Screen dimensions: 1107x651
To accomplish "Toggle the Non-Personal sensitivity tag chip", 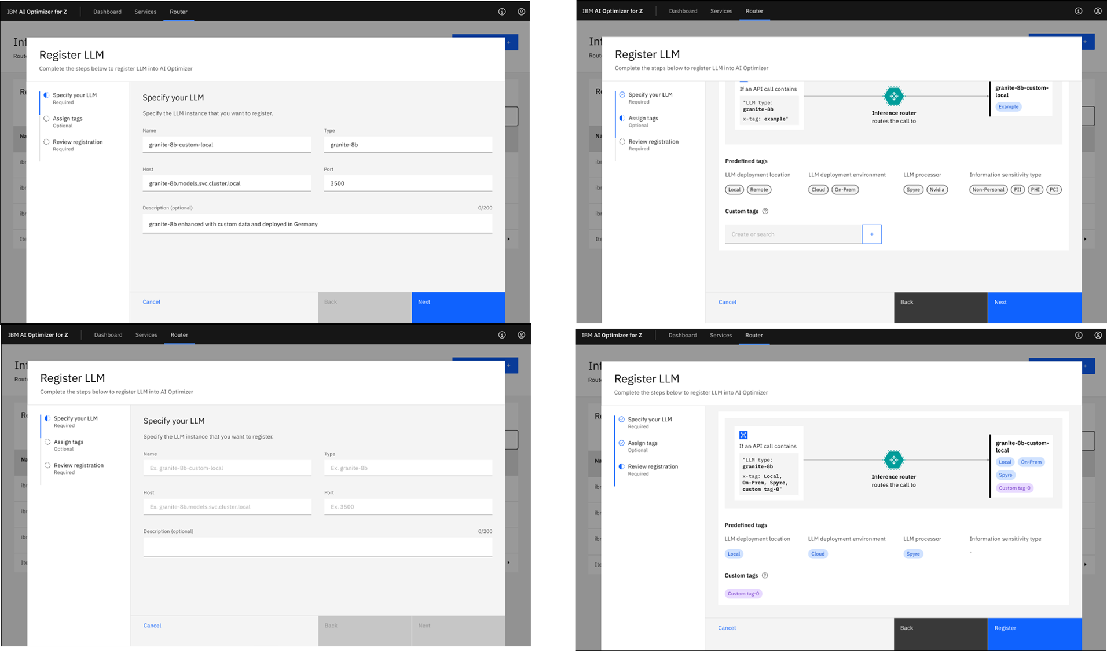I will click(988, 190).
